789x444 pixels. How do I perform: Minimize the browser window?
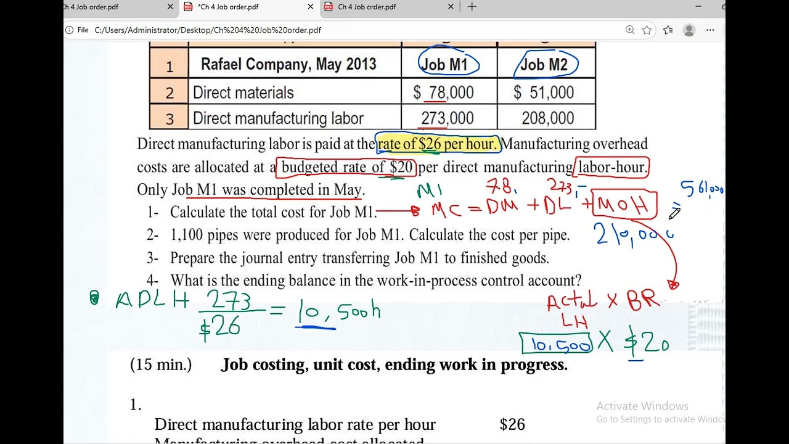698,7
